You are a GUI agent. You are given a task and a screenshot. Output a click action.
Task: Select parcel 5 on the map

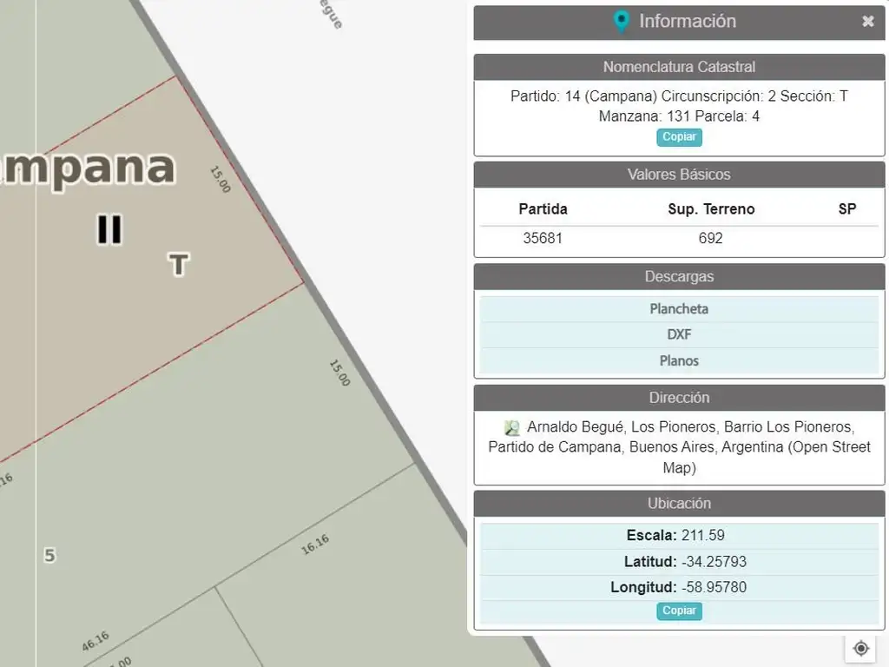click(49, 555)
